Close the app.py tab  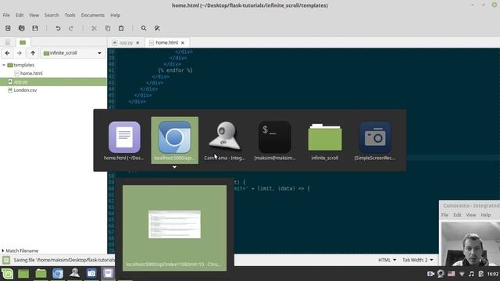coord(137,43)
